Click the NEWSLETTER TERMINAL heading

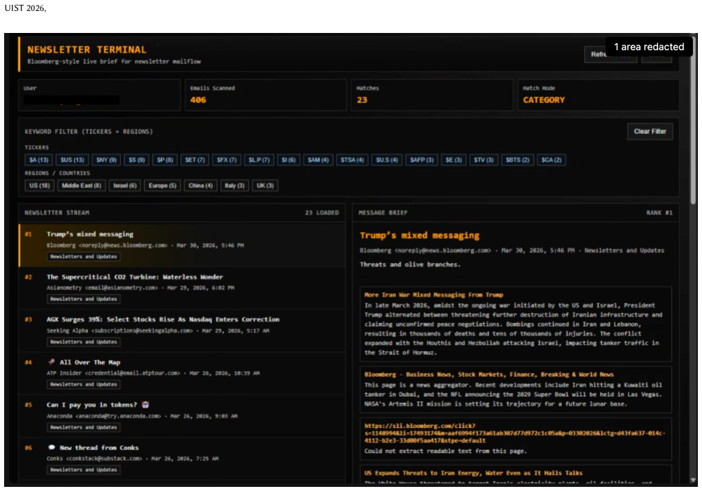[87, 49]
